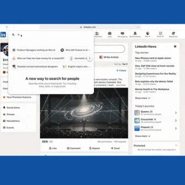Screen dimensions: 185x185
Task: Click the chevron beside Pinpoint puzzle
Action: pyautogui.click(x=176, y=128)
